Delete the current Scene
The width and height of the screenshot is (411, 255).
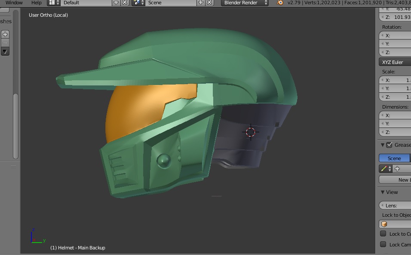209,3
